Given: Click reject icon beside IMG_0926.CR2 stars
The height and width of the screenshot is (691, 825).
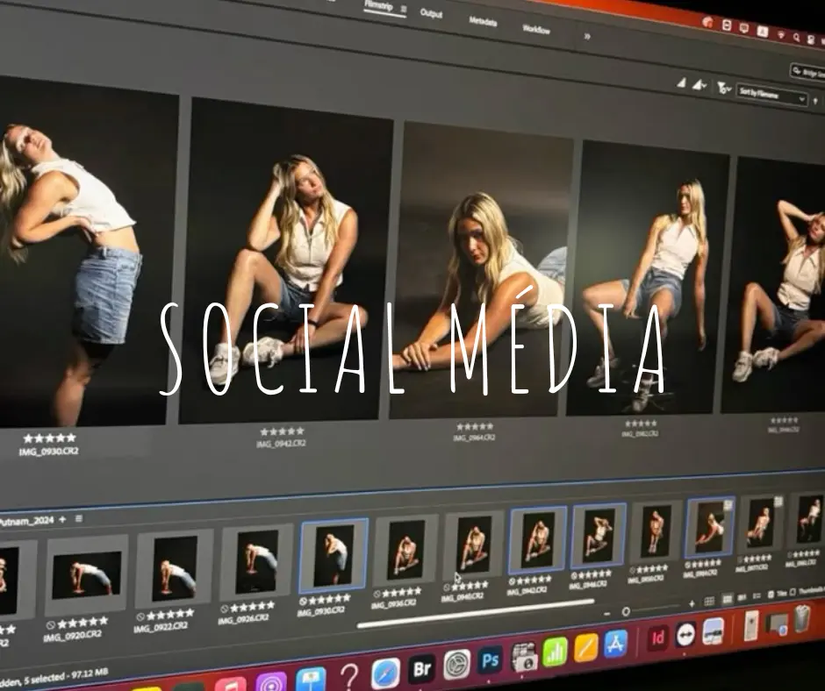Looking at the screenshot, I should coord(225,609).
